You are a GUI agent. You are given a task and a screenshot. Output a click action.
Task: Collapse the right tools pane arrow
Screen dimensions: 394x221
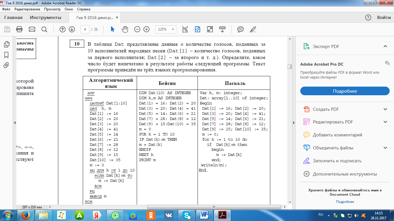[x=294, y=123]
